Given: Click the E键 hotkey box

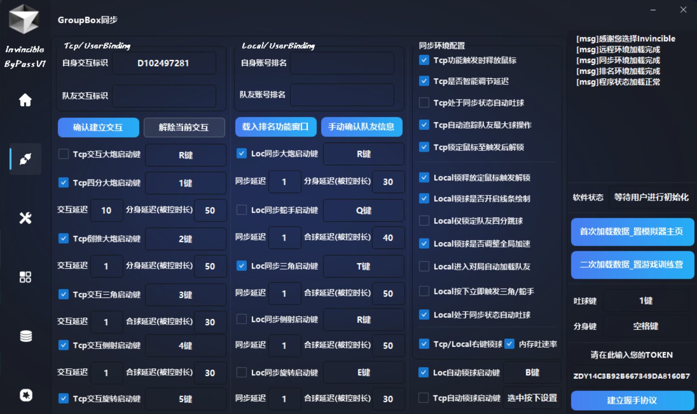Looking at the screenshot, I should [x=364, y=373].
